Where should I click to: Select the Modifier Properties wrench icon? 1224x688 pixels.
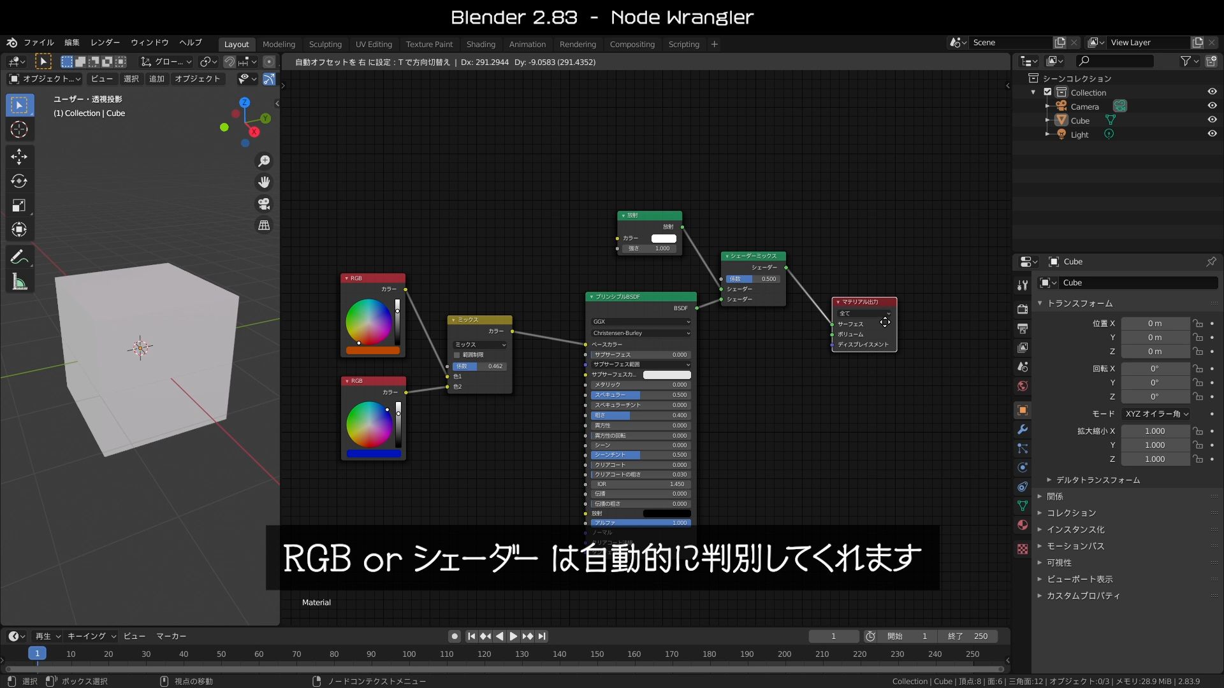click(1023, 430)
